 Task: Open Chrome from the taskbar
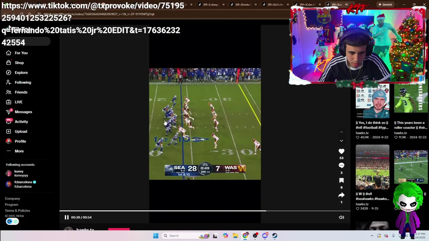coord(245,236)
